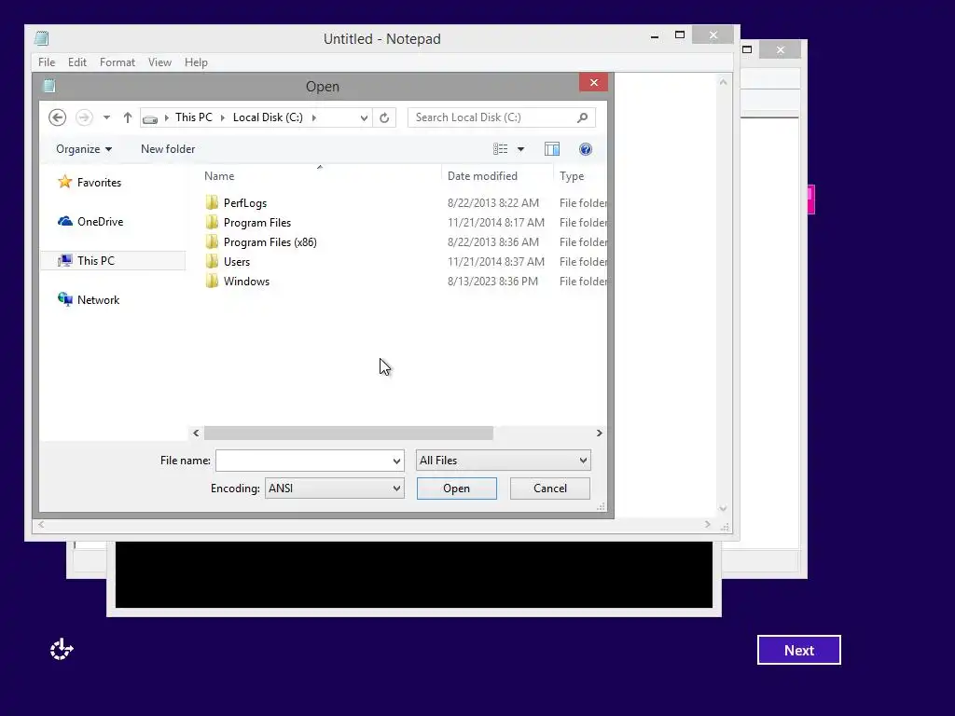Click the horizontal scrollbar thumb in file list

[x=349, y=433]
